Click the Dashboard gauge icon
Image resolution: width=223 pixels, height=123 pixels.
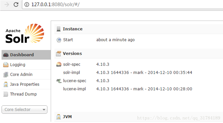point(6,55)
